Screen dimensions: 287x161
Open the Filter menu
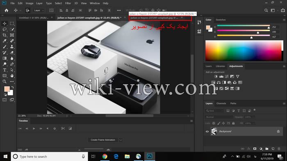[68, 3]
